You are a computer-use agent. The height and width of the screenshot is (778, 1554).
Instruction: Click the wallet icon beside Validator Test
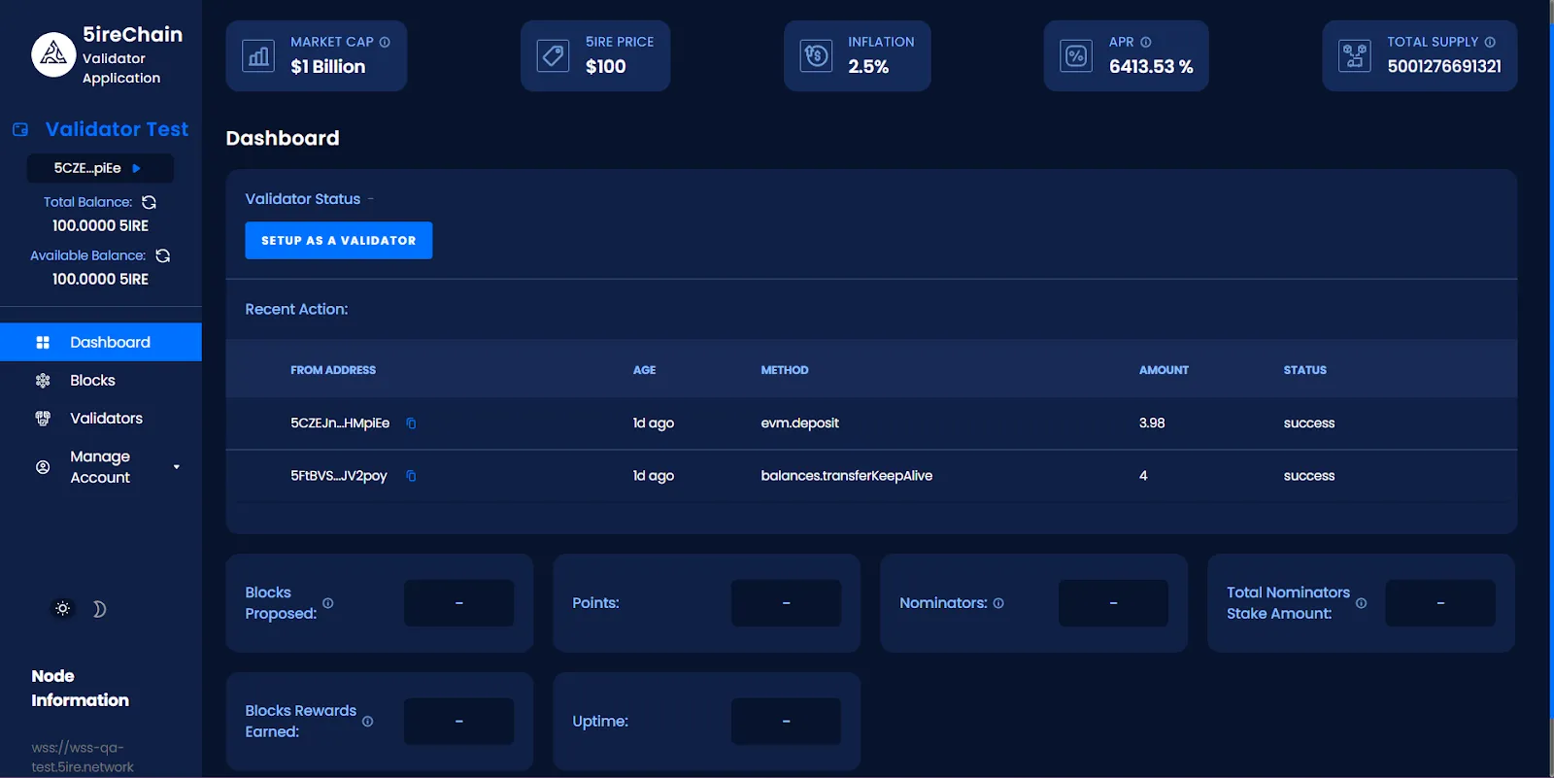coord(20,129)
